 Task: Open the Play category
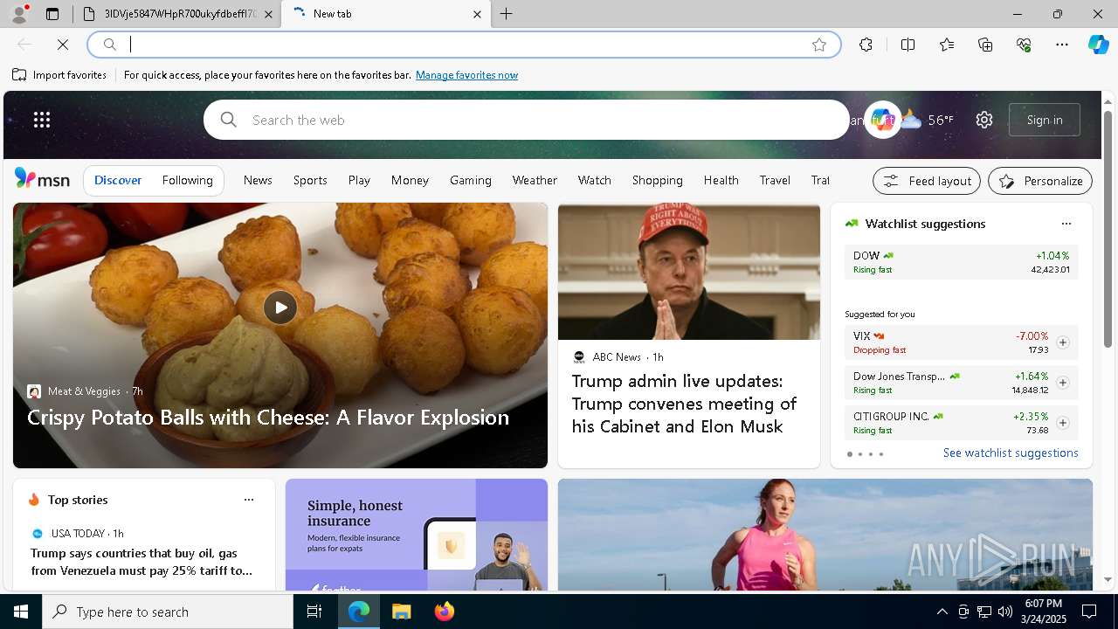coord(359,180)
